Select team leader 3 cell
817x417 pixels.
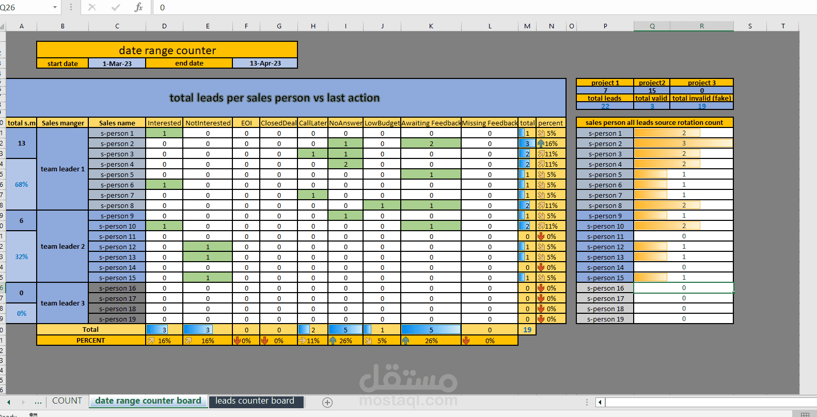point(62,303)
